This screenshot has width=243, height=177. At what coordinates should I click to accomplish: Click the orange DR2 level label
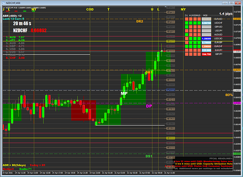[140, 21]
